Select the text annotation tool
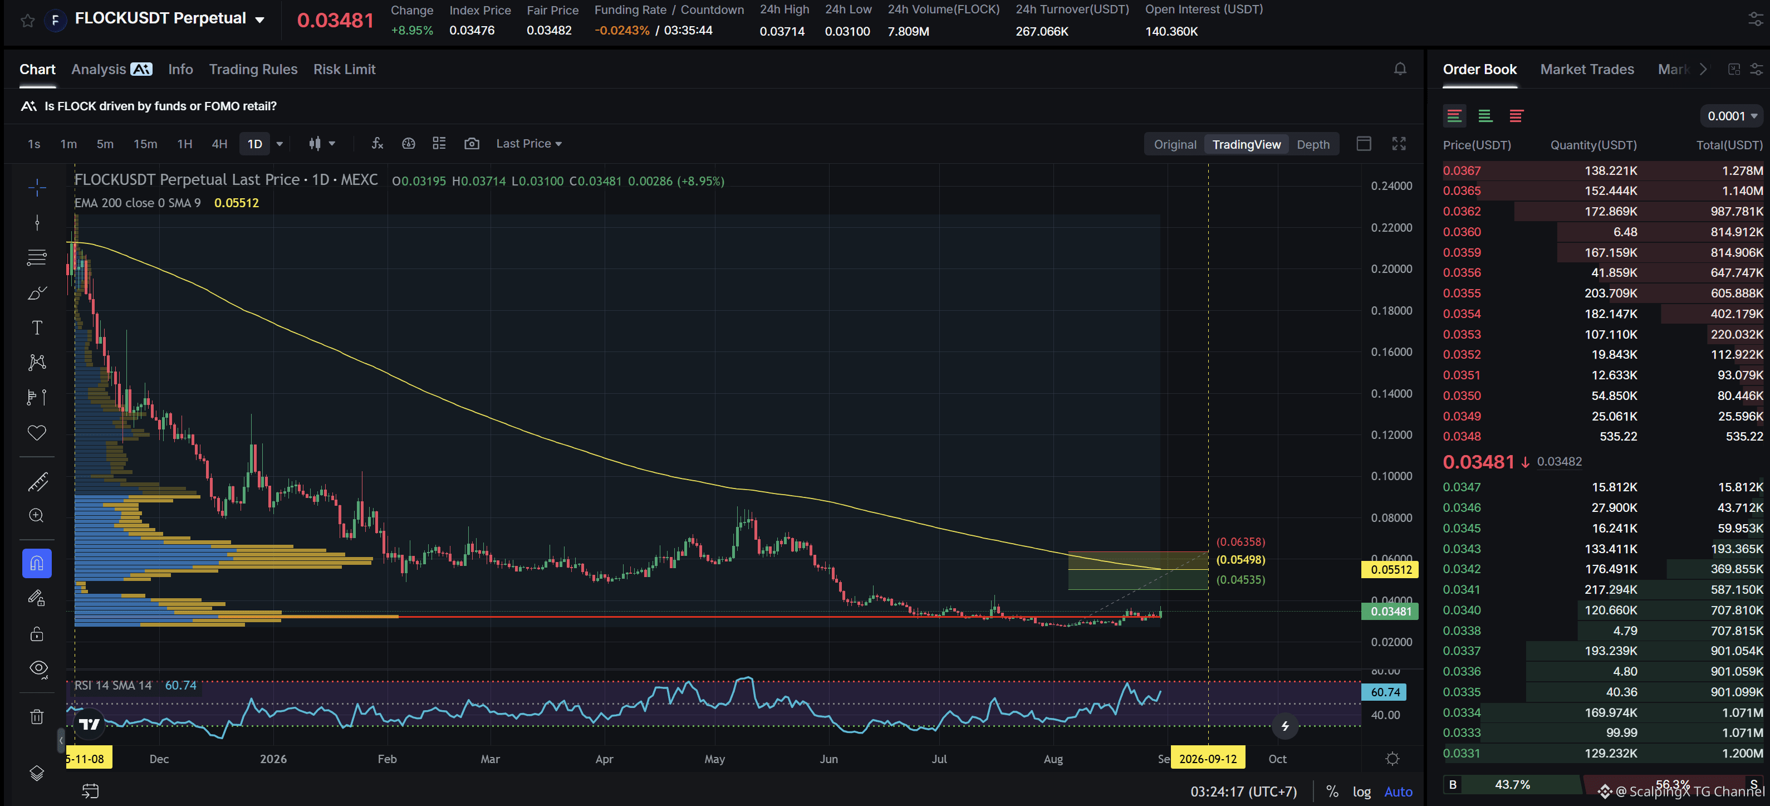 pos(37,328)
